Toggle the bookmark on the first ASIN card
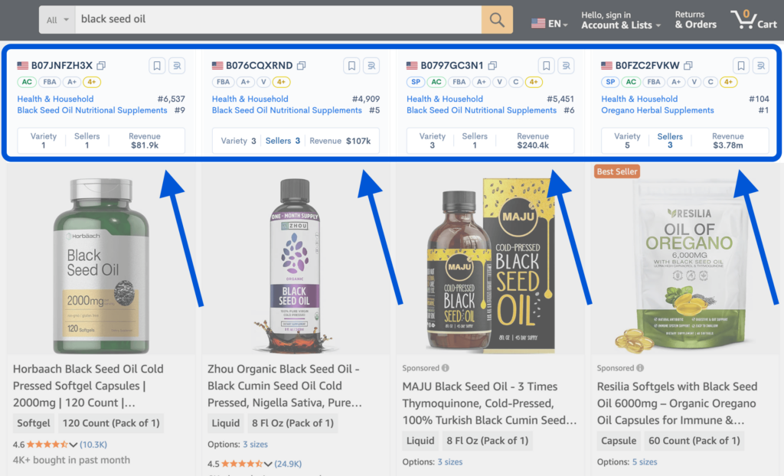Viewport: 784px width, 476px height. [x=157, y=66]
